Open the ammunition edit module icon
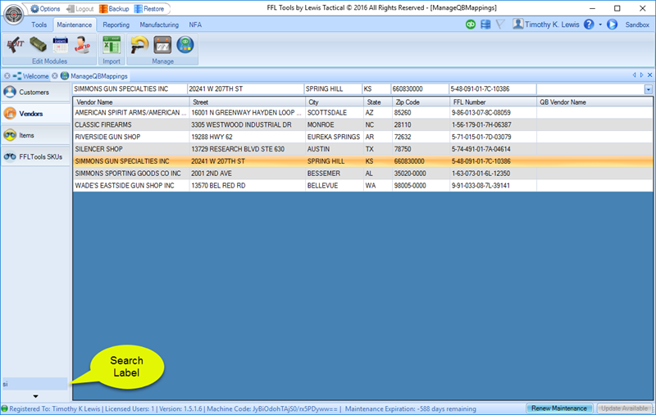The height and width of the screenshot is (415, 656). 38,45
